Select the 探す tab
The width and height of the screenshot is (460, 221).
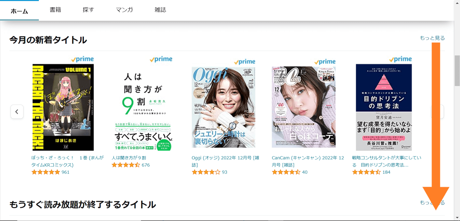point(88,10)
